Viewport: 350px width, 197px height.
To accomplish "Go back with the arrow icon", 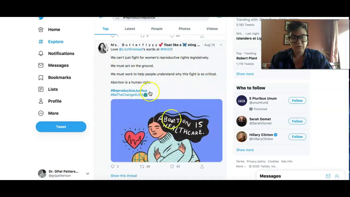I will pyautogui.click(x=101, y=18).
